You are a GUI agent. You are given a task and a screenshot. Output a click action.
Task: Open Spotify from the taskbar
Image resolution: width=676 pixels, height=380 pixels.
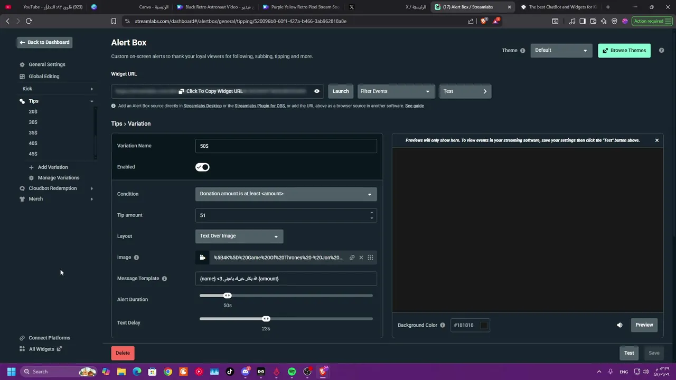click(292, 372)
